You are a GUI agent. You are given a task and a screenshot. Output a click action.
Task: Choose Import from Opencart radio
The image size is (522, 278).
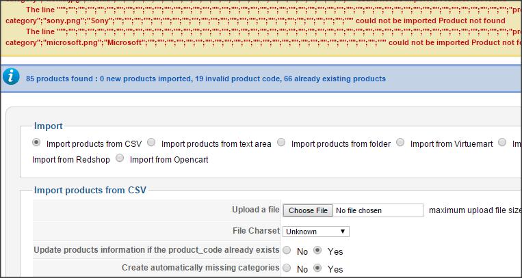click(120, 158)
